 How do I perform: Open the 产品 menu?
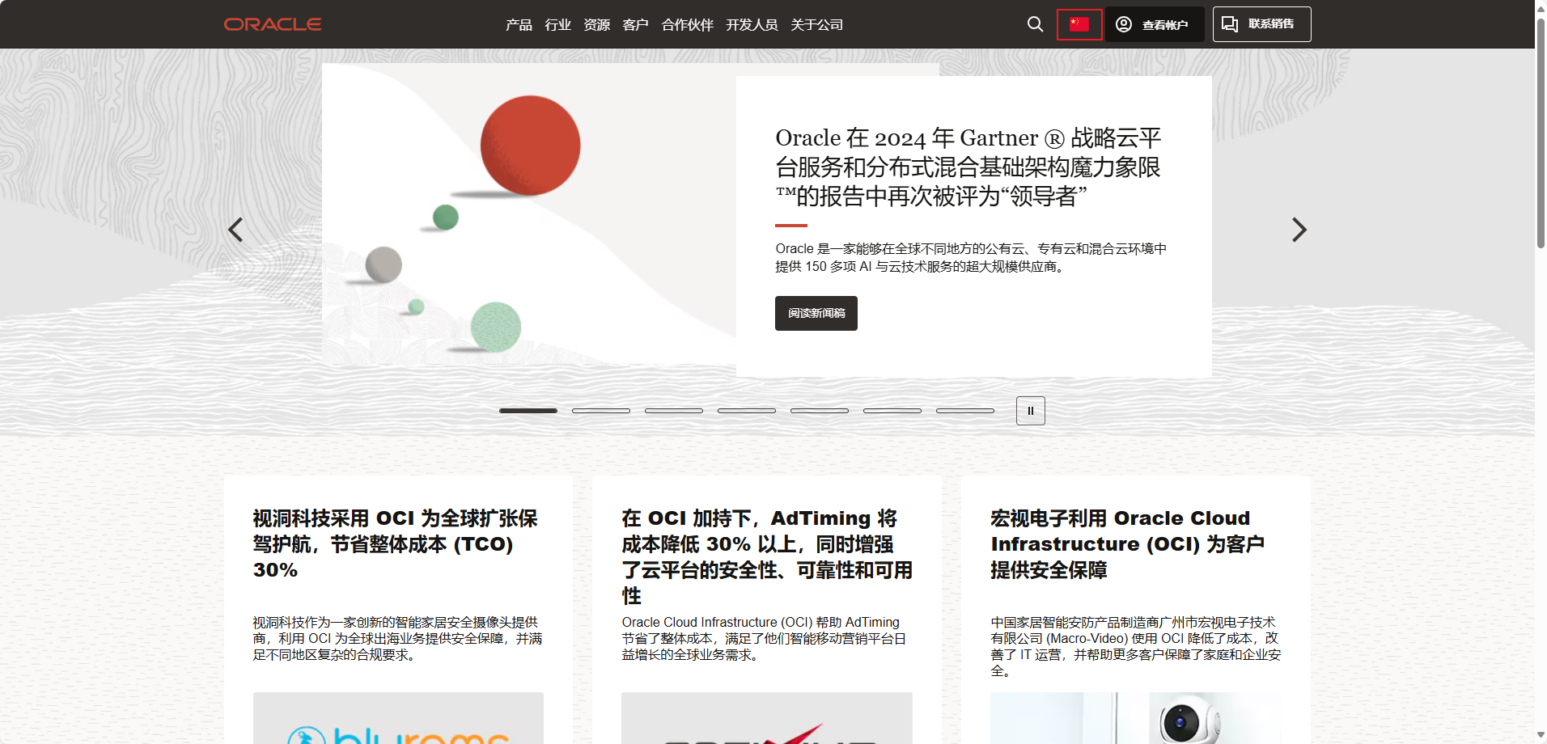tap(519, 25)
